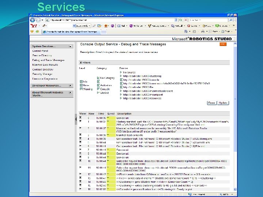Click the Update filters button
The height and width of the screenshot is (197, 263).
pyautogui.click(x=223, y=103)
